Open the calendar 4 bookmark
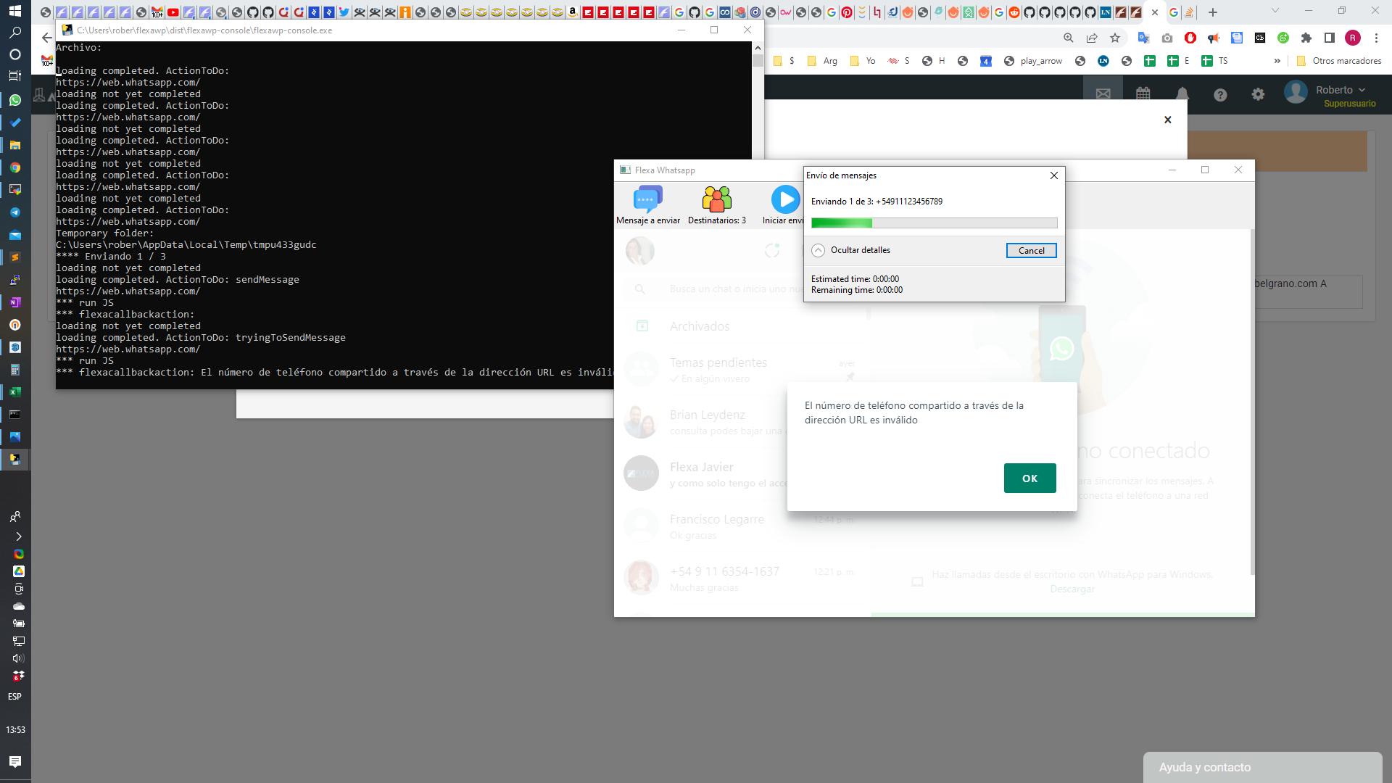The height and width of the screenshot is (783, 1392). (986, 61)
